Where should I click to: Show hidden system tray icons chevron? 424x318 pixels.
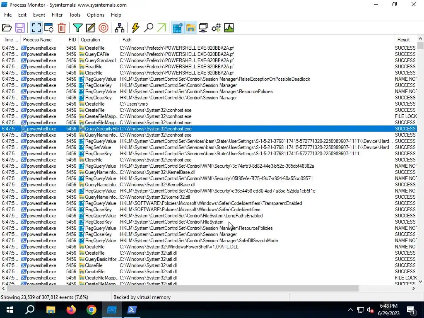tap(350, 310)
